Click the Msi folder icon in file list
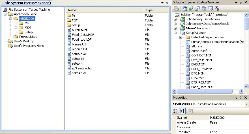This screenshot has width=249, height=134. 69,15
